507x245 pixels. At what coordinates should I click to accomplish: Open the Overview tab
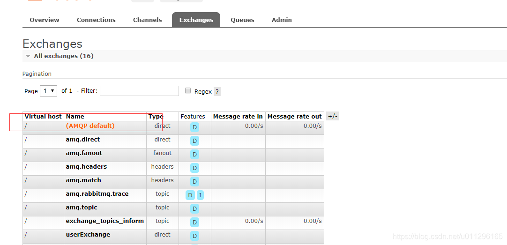point(45,20)
